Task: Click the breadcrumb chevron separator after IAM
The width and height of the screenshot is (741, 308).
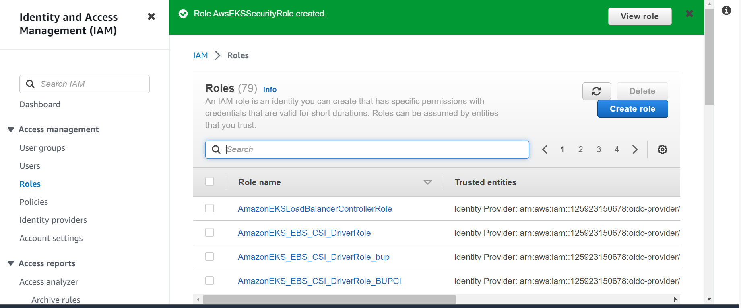Action: [x=218, y=55]
